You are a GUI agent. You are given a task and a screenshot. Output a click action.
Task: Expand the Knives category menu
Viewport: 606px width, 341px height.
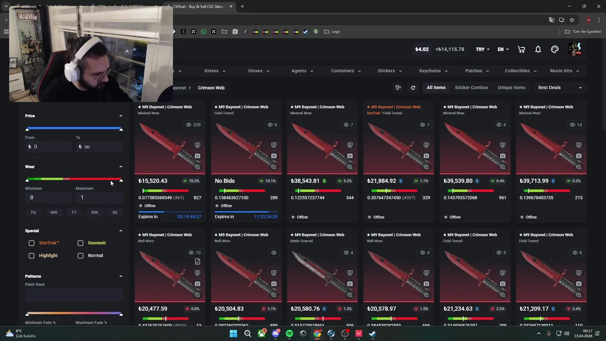click(215, 71)
